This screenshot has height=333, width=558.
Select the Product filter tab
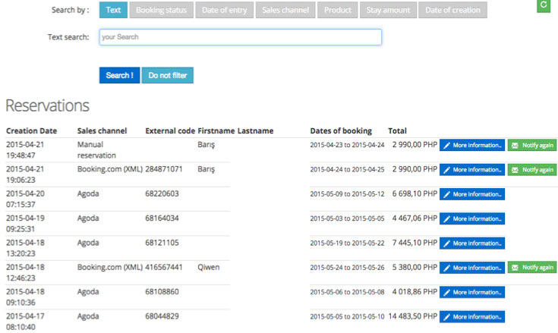tap(337, 10)
